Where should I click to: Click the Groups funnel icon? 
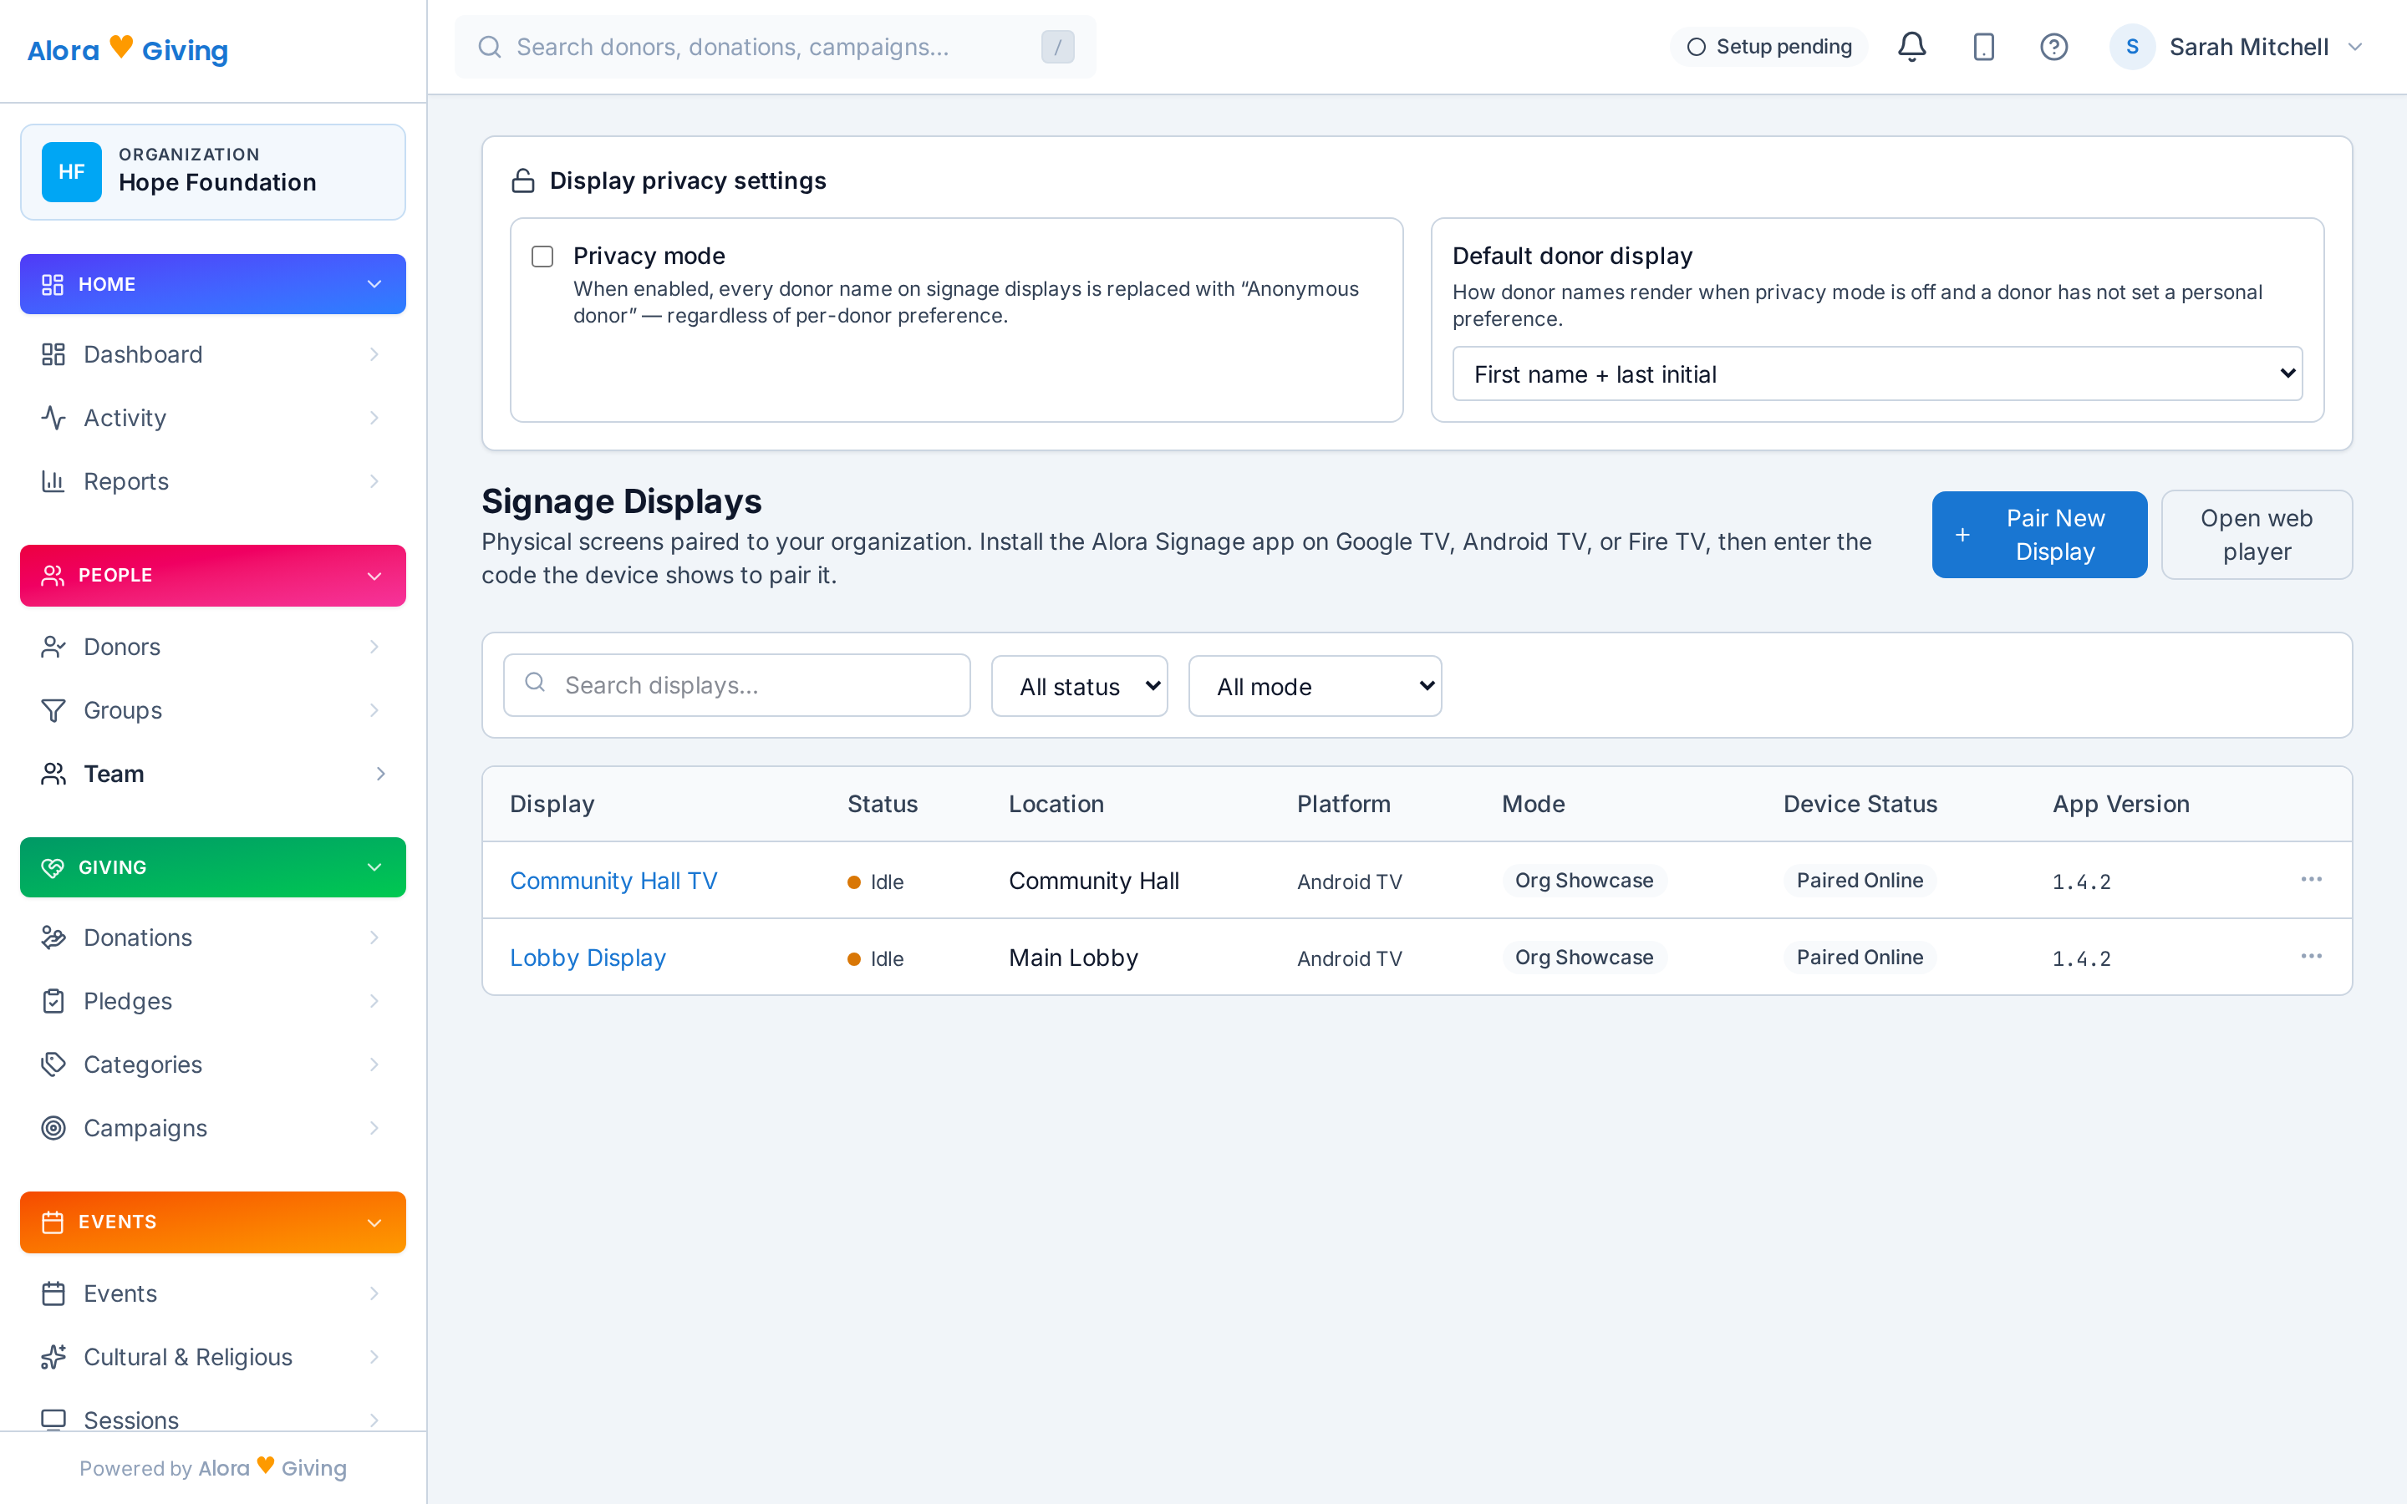click(x=53, y=710)
